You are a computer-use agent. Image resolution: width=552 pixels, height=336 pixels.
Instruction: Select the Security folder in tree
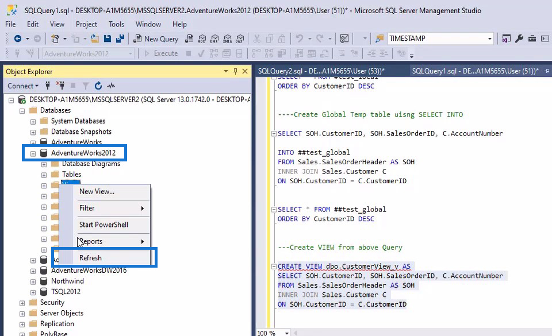pyautogui.click(x=52, y=303)
